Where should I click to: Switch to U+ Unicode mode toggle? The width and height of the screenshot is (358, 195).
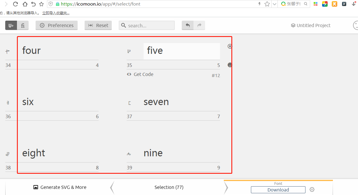[11, 25]
